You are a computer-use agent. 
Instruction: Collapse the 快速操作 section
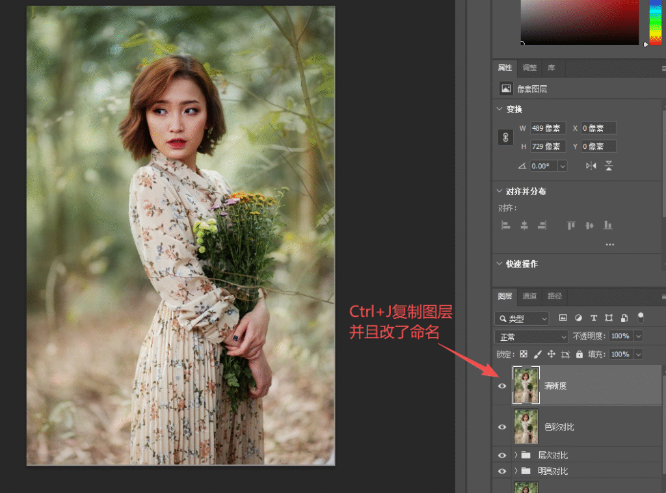tap(499, 263)
